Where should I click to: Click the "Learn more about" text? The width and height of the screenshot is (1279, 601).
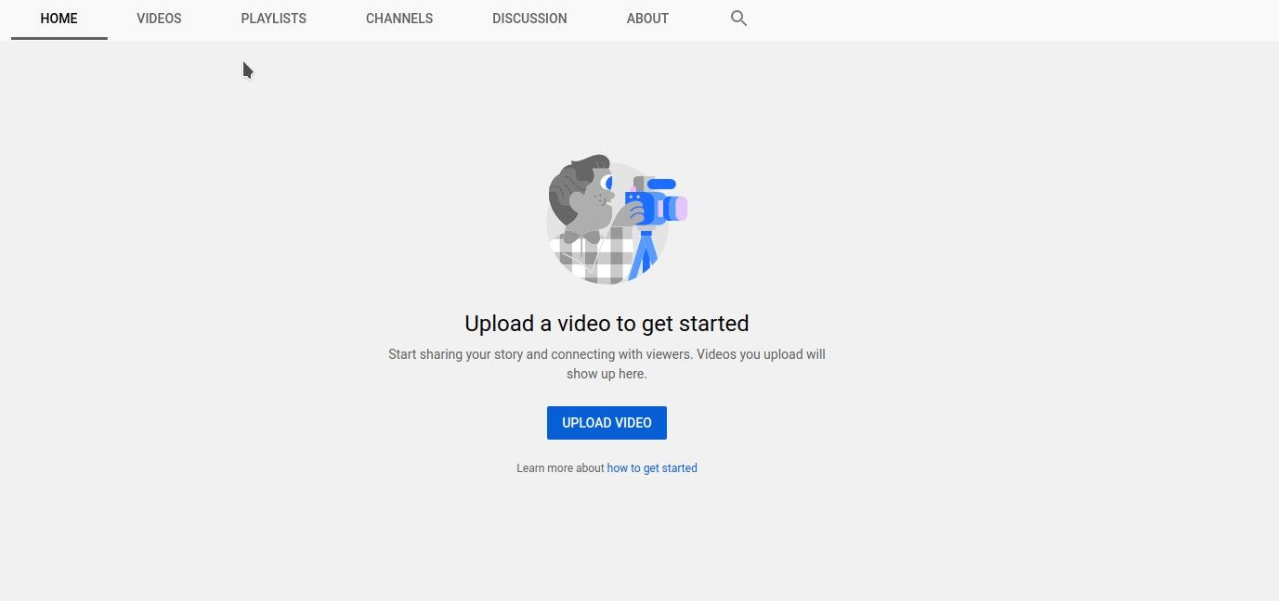pos(560,468)
